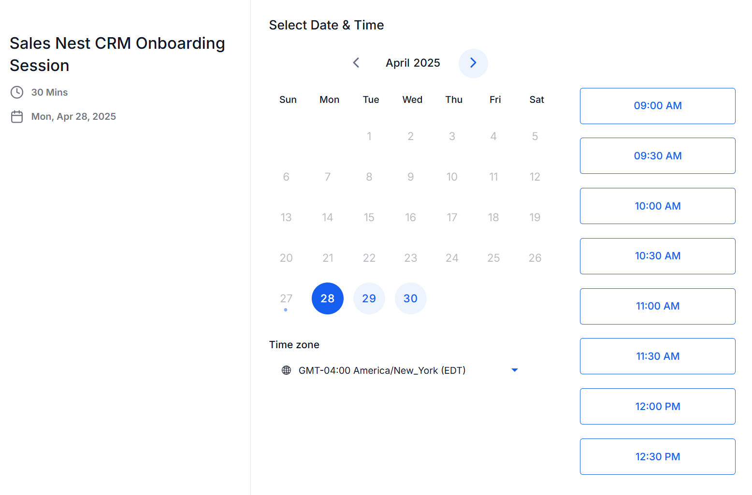
Task: Click date 27 on the calendar
Action: point(286,298)
